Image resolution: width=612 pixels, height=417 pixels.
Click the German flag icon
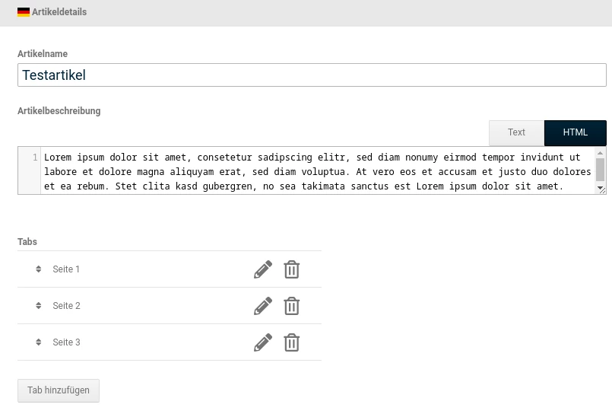click(x=24, y=12)
